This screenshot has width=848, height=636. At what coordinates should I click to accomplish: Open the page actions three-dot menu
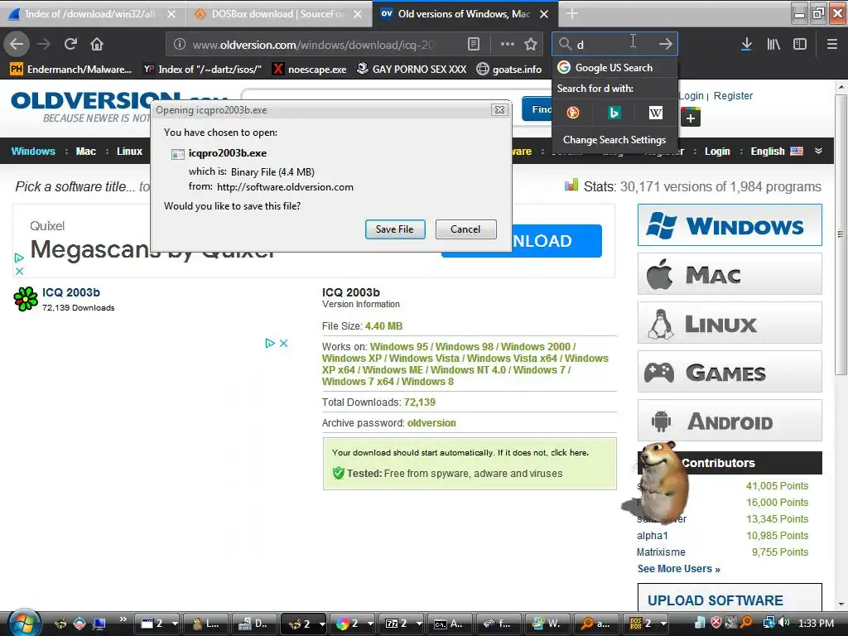508,45
